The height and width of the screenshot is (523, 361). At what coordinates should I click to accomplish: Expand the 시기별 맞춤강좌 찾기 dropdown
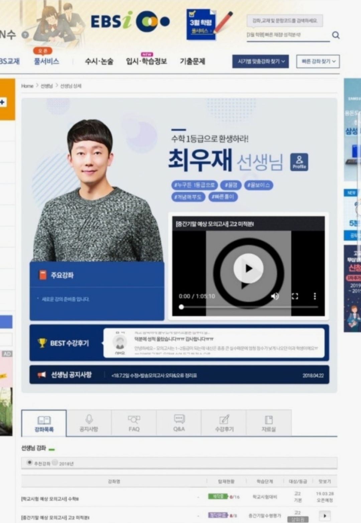coord(261,62)
